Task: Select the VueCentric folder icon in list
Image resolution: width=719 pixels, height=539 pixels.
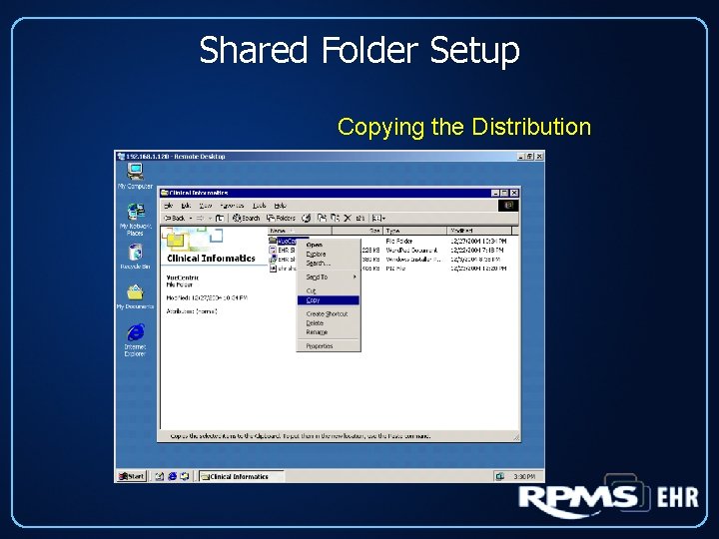Action: (x=273, y=241)
